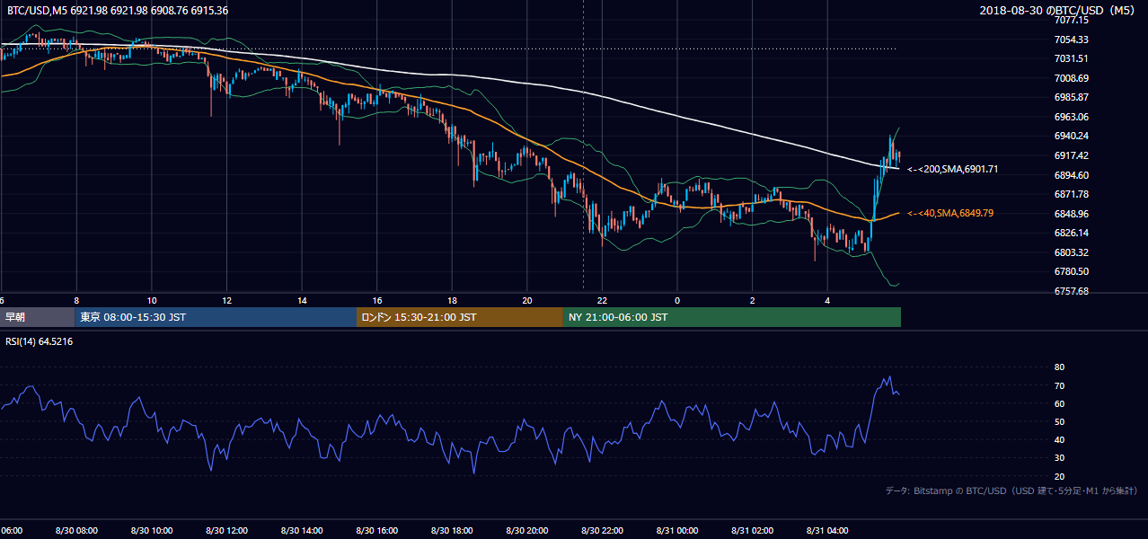Click the 早朝 session bar
The width and height of the screenshot is (1148, 539).
point(37,317)
